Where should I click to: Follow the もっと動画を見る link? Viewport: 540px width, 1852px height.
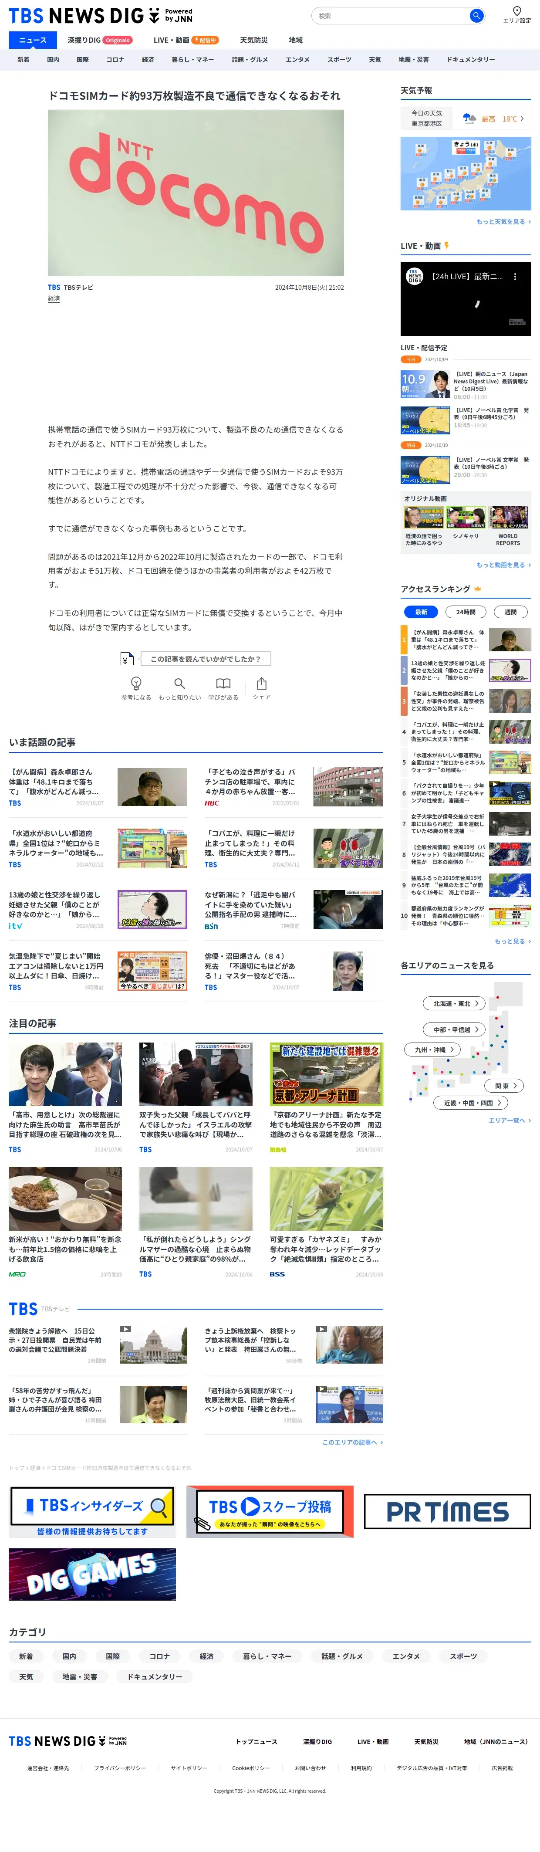coord(503,564)
